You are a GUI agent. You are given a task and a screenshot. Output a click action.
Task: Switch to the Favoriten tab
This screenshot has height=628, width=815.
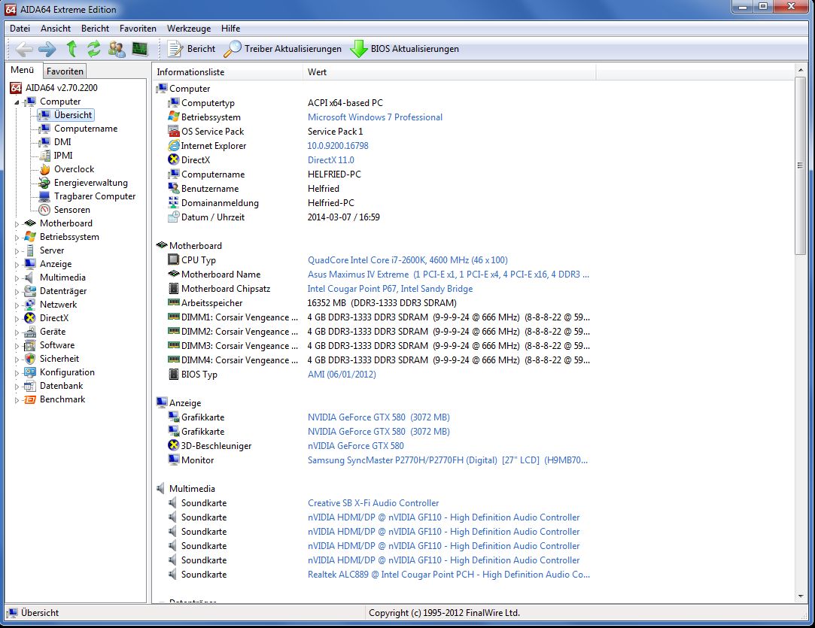point(65,71)
